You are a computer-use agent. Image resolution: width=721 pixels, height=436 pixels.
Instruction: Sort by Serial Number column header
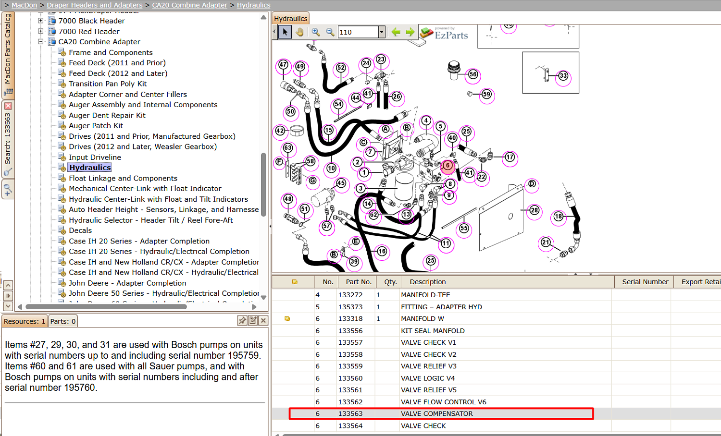tap(645, 282)
